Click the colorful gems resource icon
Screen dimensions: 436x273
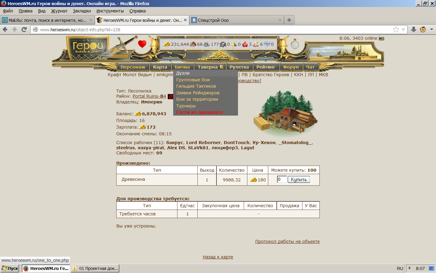coord(256,44)
